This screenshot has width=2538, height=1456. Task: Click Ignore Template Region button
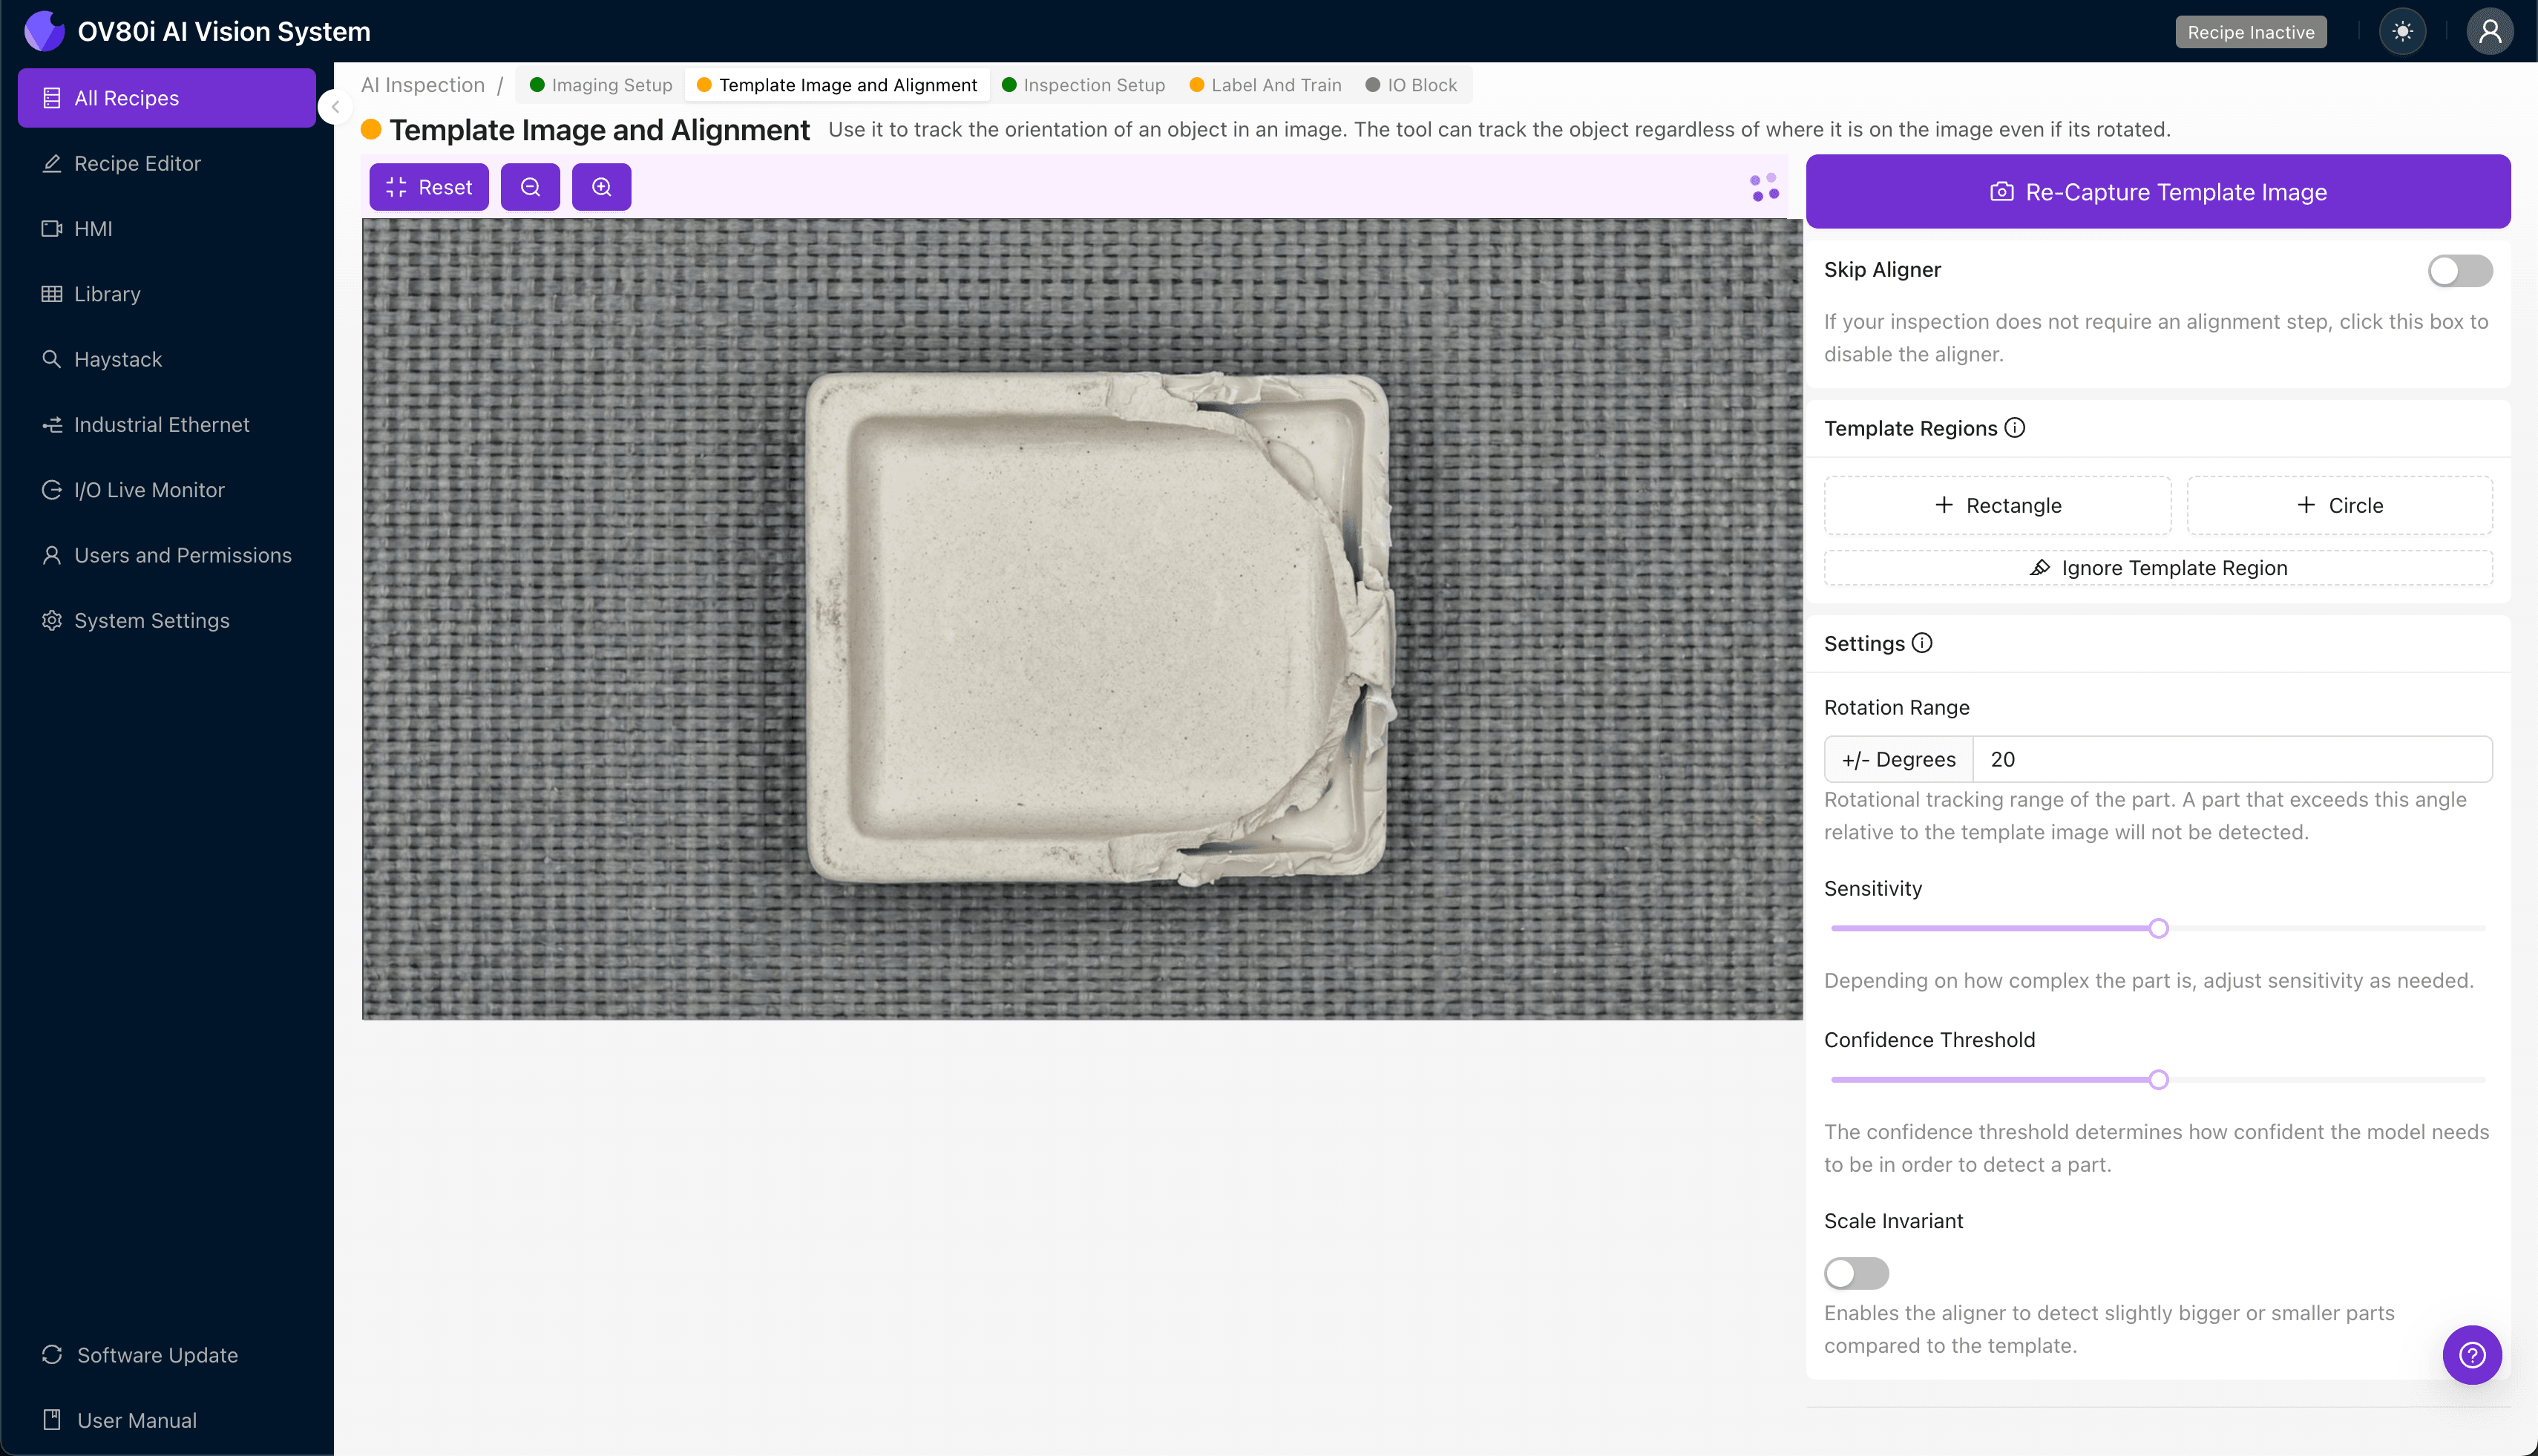click(x=2157, y=568)
